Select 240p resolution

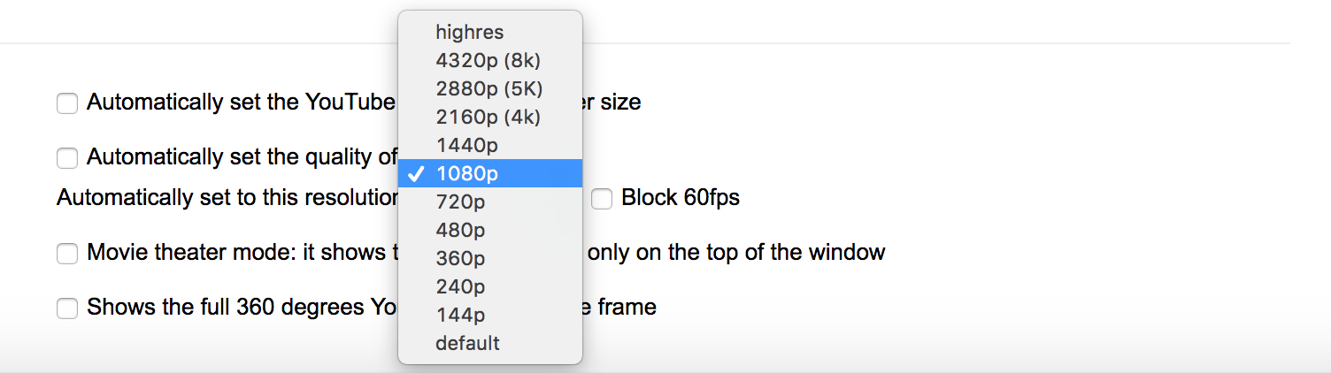460,286
